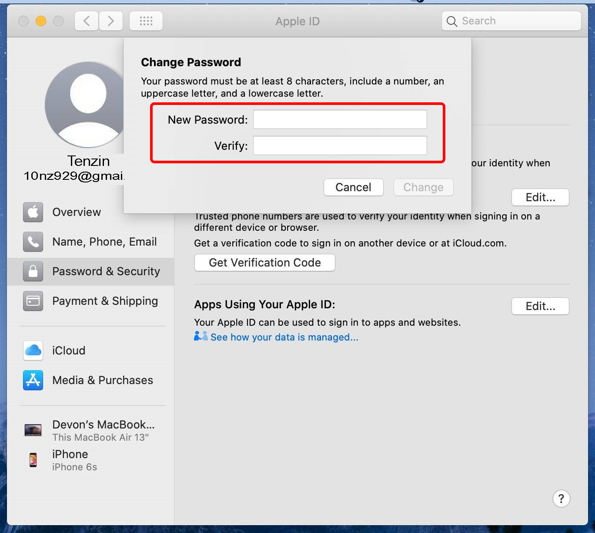This screenshot has height=533, width=595.
Task: Select the Media & Purchases App Store icon
Action: 33,380
